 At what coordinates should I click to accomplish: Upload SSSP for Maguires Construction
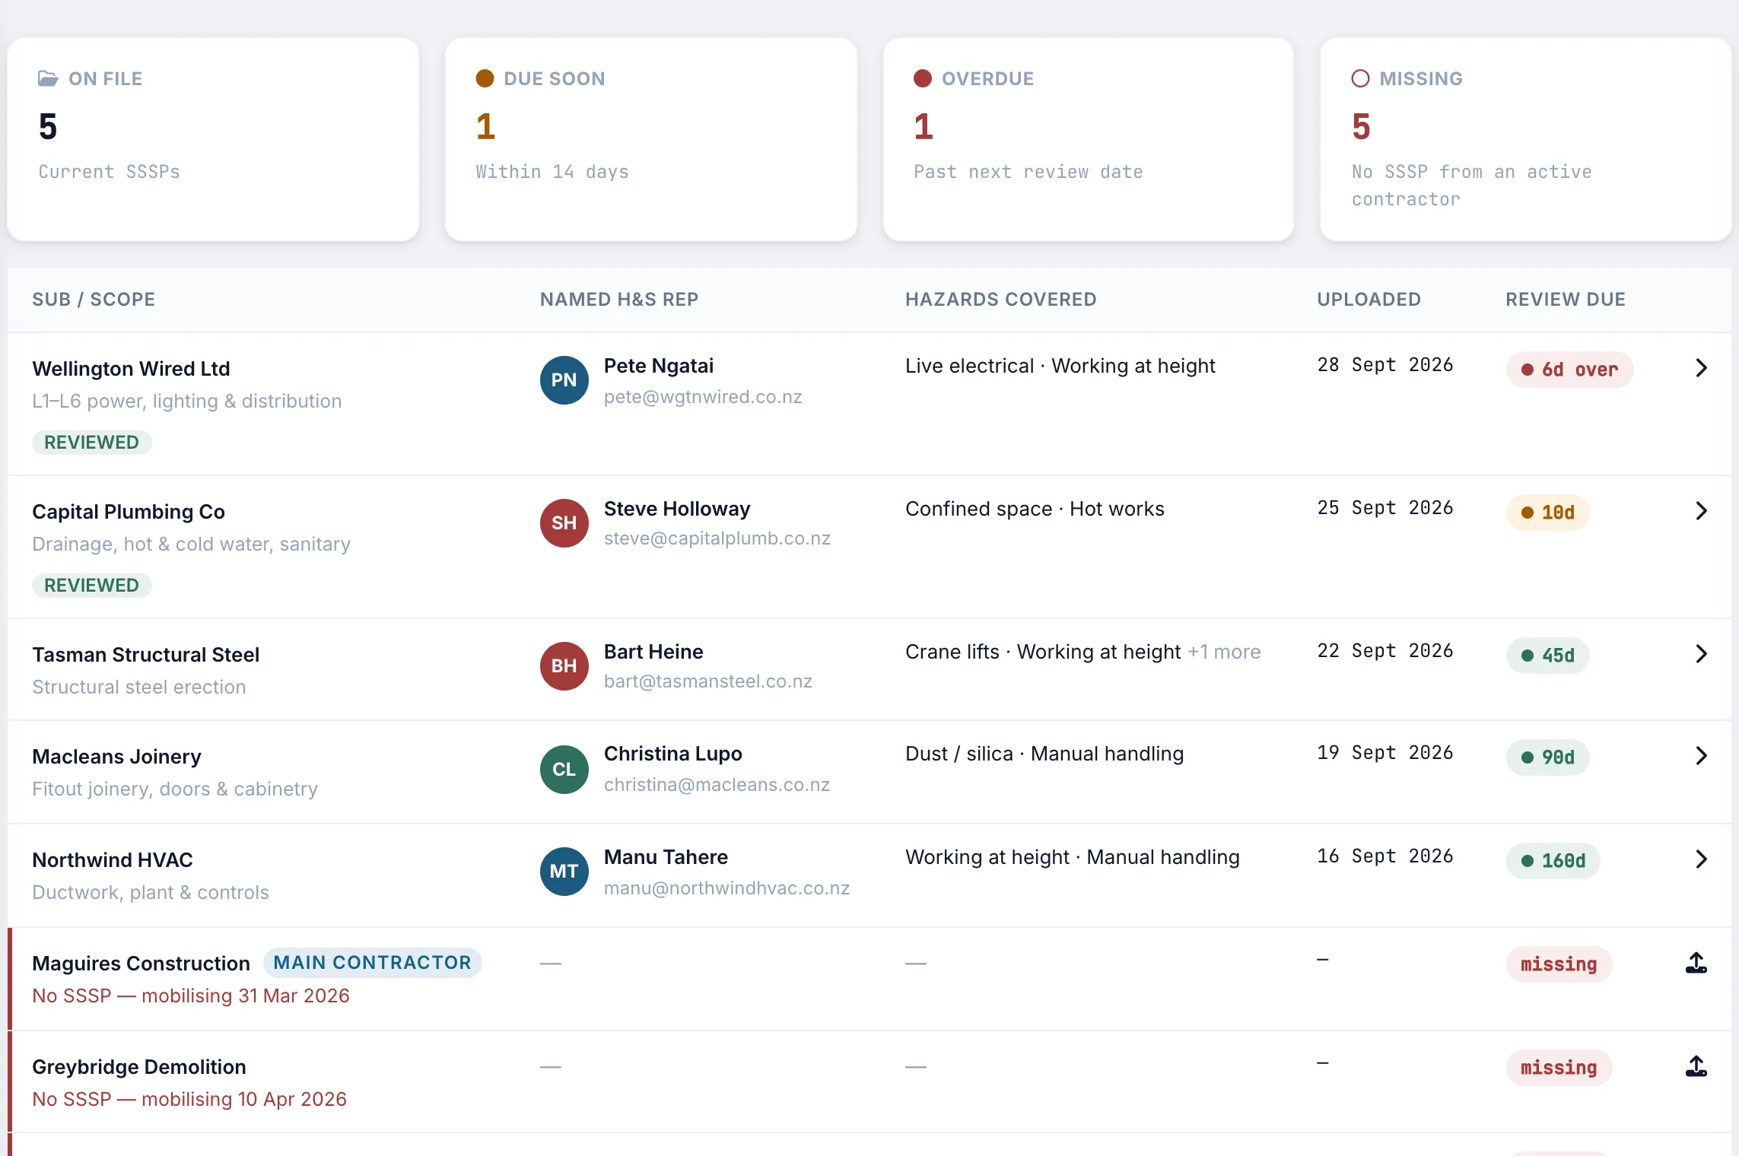pyautogui.click(x=1696, y=964)
